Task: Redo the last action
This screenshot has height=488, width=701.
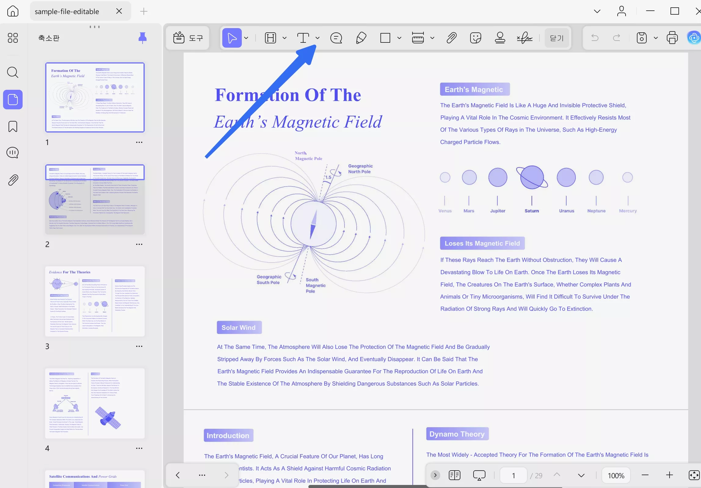Action: [617, 38]
